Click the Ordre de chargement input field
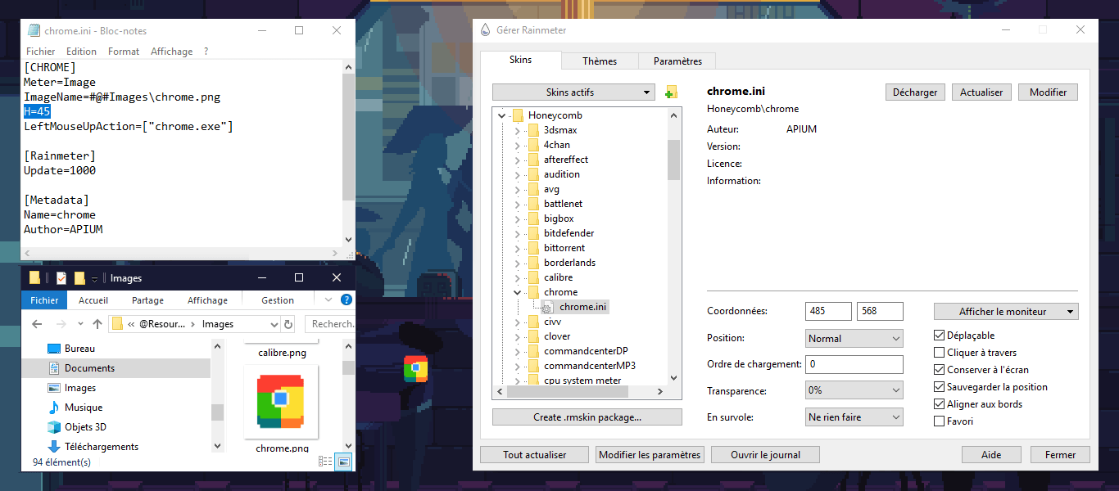This screenshot has width=1119, height=491. [854, 364]
